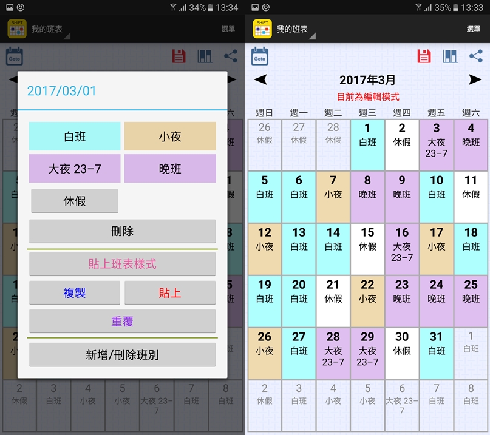Tap the image notification icon on right status bar
This screenshot has width=490, height=435.
coord(255,7)
